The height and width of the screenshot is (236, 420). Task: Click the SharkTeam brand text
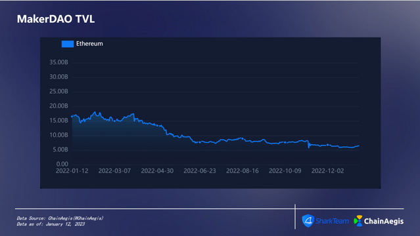332,221
